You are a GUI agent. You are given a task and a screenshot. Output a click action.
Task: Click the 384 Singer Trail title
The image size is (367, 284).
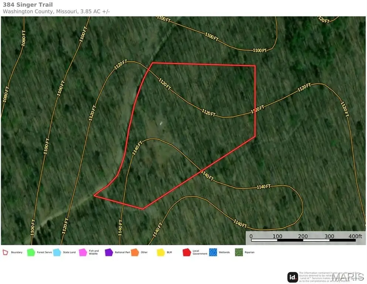tap(28, 5)
